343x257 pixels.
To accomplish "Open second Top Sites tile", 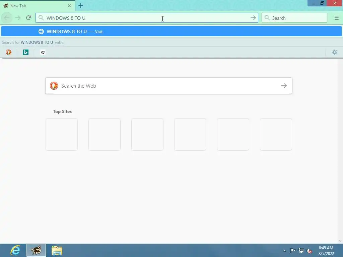I will coord(105,135).
